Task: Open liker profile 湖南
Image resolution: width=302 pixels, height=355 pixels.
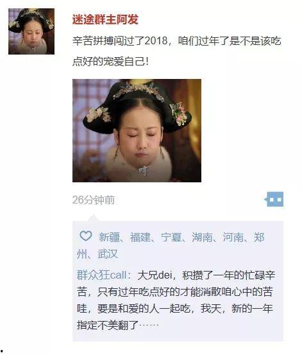Action: point(202,237)
